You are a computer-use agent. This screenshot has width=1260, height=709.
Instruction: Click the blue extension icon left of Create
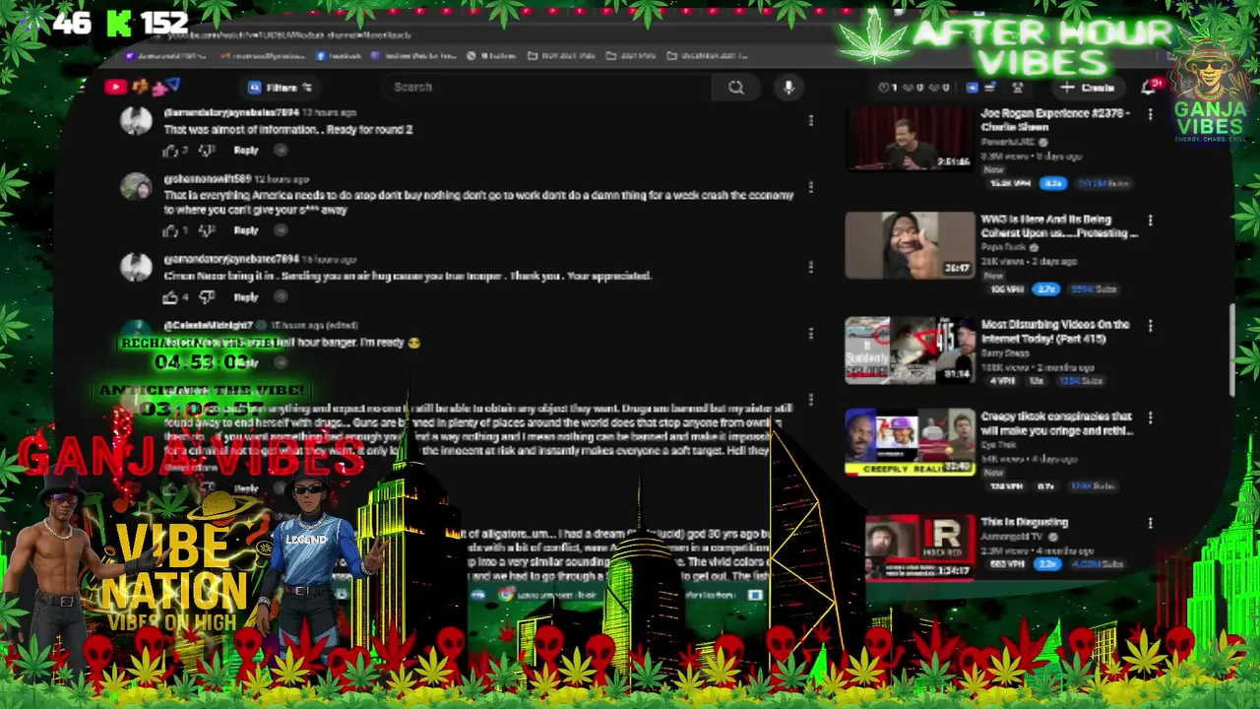pos(972,88)
